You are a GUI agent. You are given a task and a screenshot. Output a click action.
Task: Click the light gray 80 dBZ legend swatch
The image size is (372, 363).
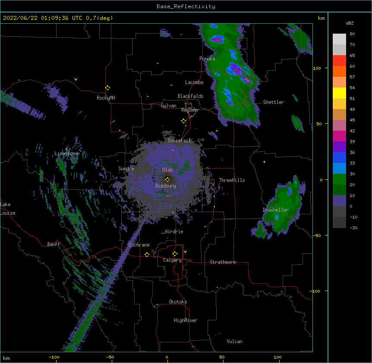coord(339,39)
